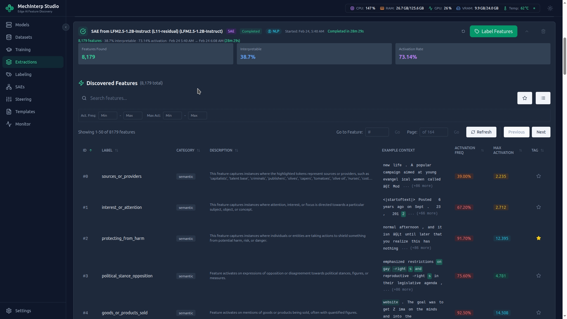This screenshot has height=319, width=567.
Task: Sort by MAX ACTIVATION column
Action: 507,150
